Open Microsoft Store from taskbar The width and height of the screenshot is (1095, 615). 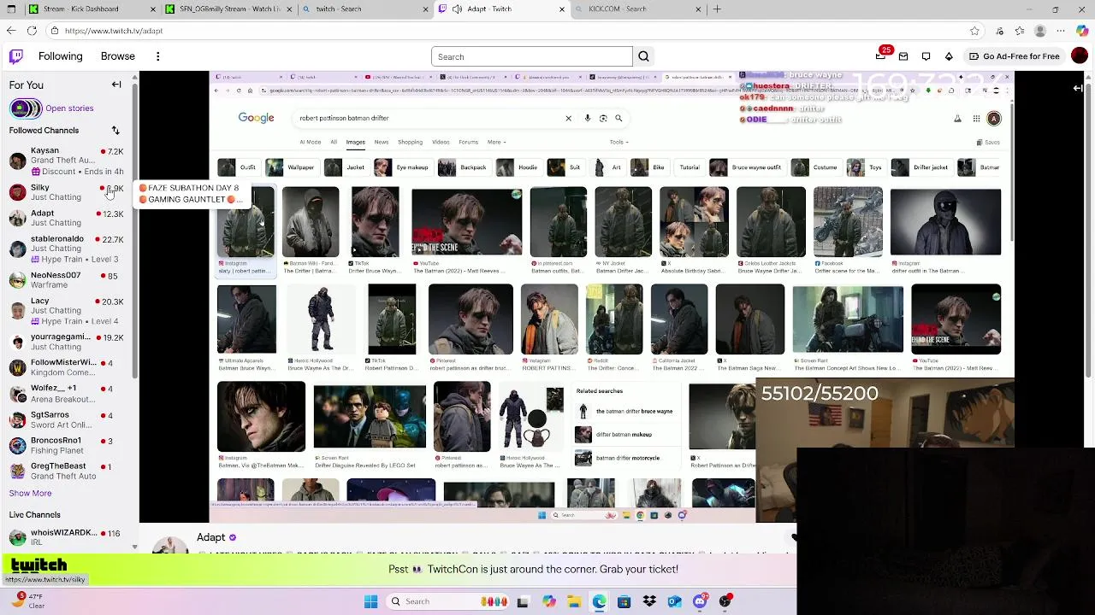(x=624, y=601)
